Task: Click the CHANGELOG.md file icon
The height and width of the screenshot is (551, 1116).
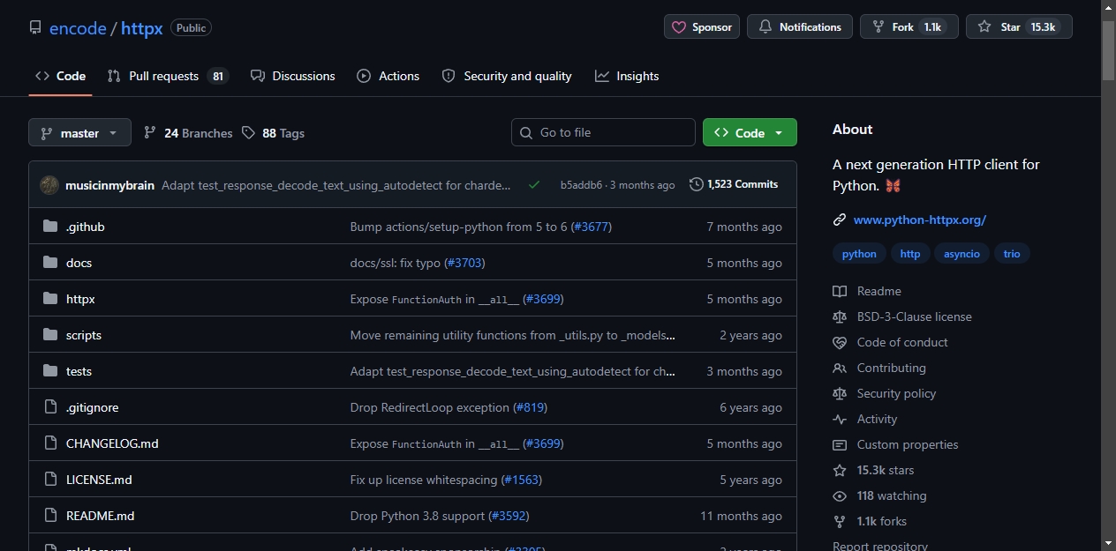Action: pos(50,443)
